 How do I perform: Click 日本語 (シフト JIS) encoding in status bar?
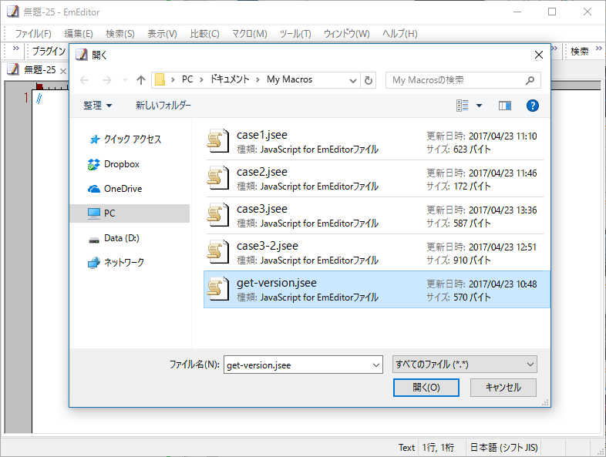pyautogui.click(x=504, y=447)
